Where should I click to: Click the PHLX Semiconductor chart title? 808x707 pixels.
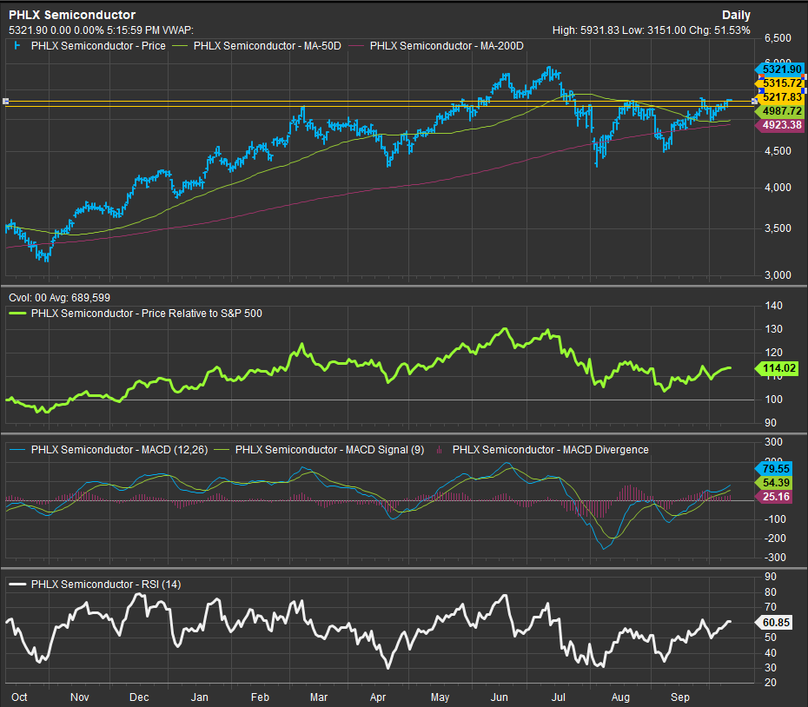[x=72, y=15]
